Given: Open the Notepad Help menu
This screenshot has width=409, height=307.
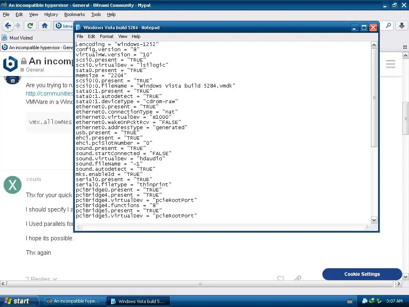Looking at the screenshot, I should [136, 36].
